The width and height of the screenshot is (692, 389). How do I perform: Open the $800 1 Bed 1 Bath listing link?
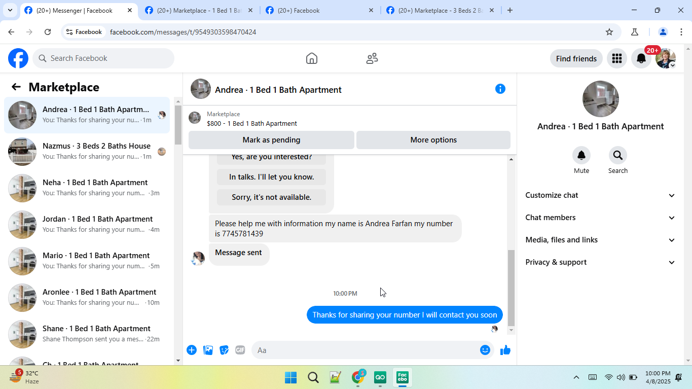click(252, 123)
